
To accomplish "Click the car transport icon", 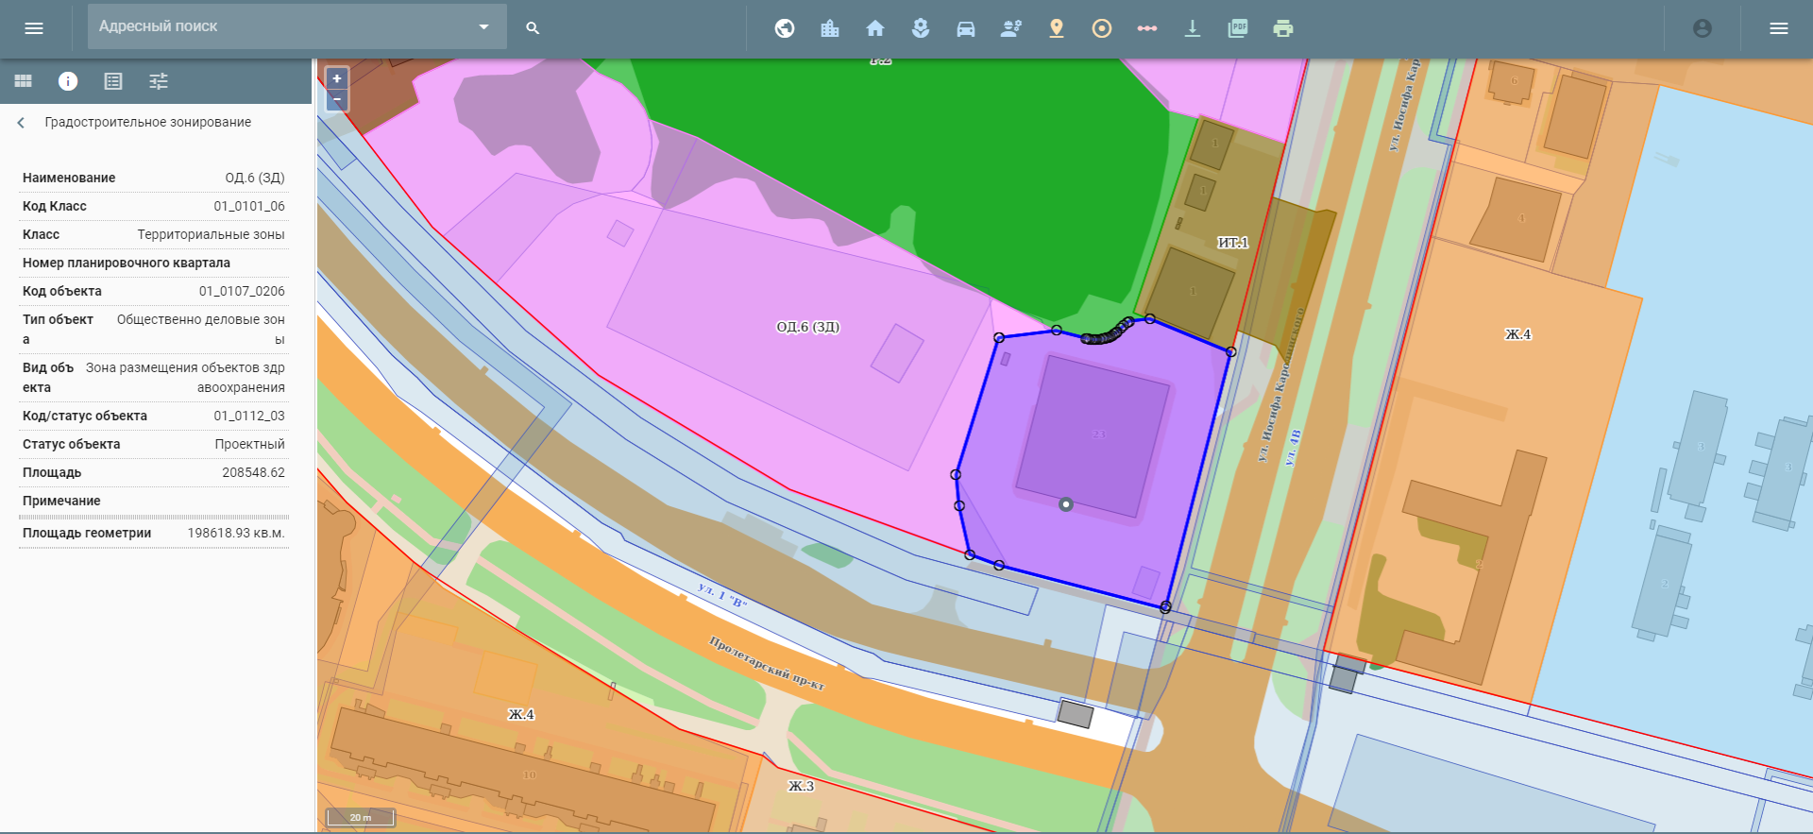I will 965,28.
